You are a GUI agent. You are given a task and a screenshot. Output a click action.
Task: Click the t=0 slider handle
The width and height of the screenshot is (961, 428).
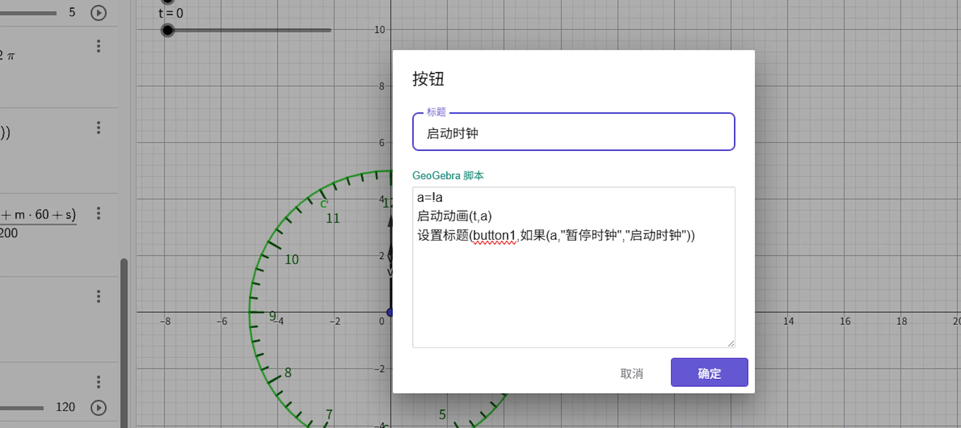pos(168,30)
